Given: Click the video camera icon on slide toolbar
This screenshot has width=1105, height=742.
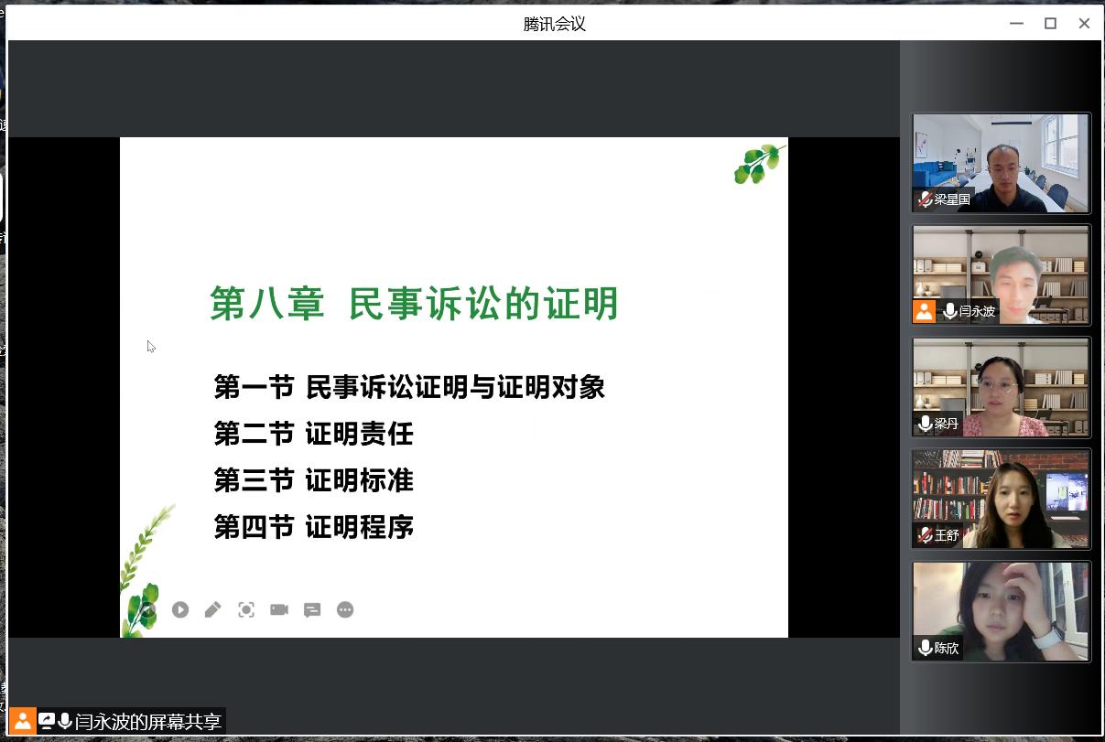Looking at the screenshot, I should click(x=279, y=609).
